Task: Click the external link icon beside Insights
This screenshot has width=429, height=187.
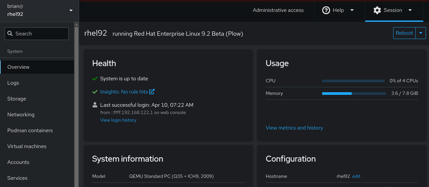Action: pyautogui.click(x=152, y=92)
